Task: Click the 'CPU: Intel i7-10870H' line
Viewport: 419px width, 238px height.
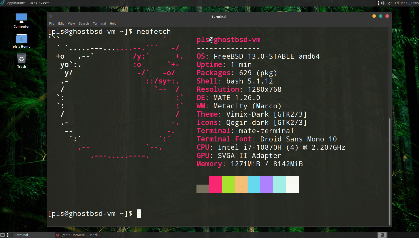Action: coord(271,147)
